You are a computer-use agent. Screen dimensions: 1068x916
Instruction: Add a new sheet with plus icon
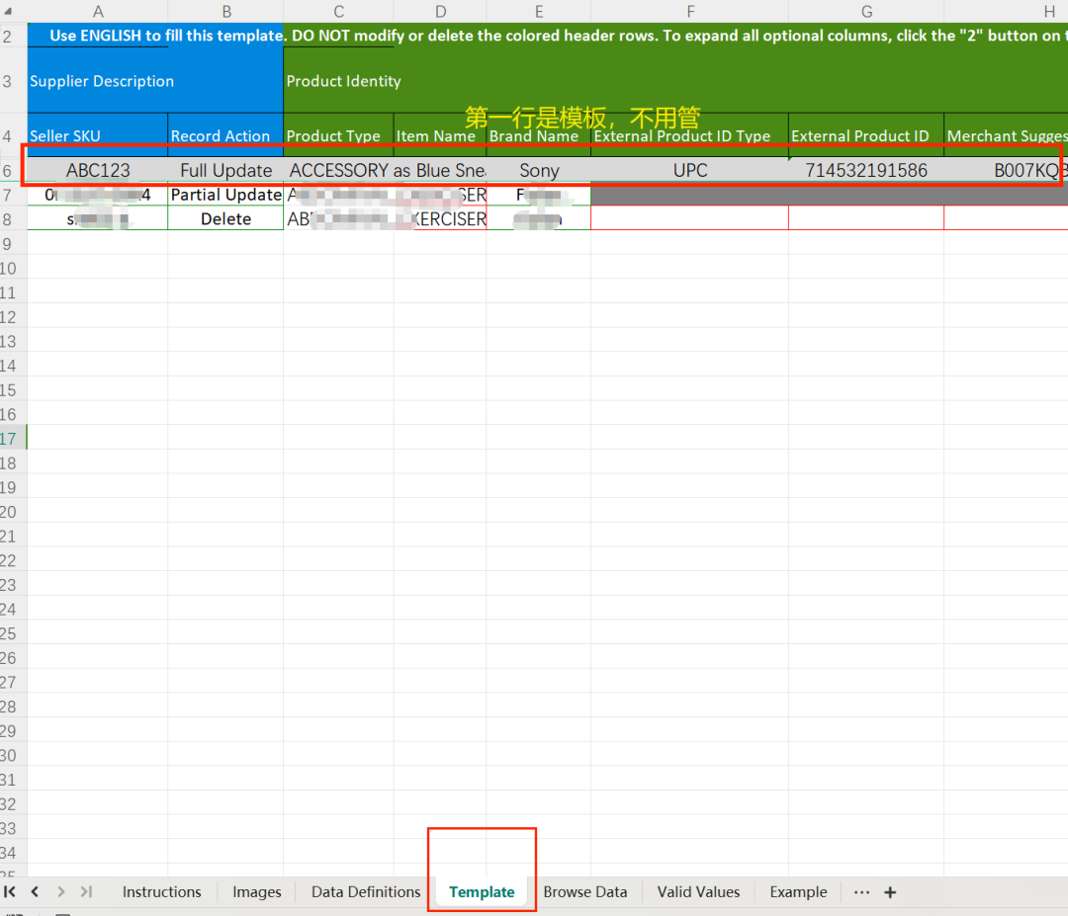click(890, 892)
